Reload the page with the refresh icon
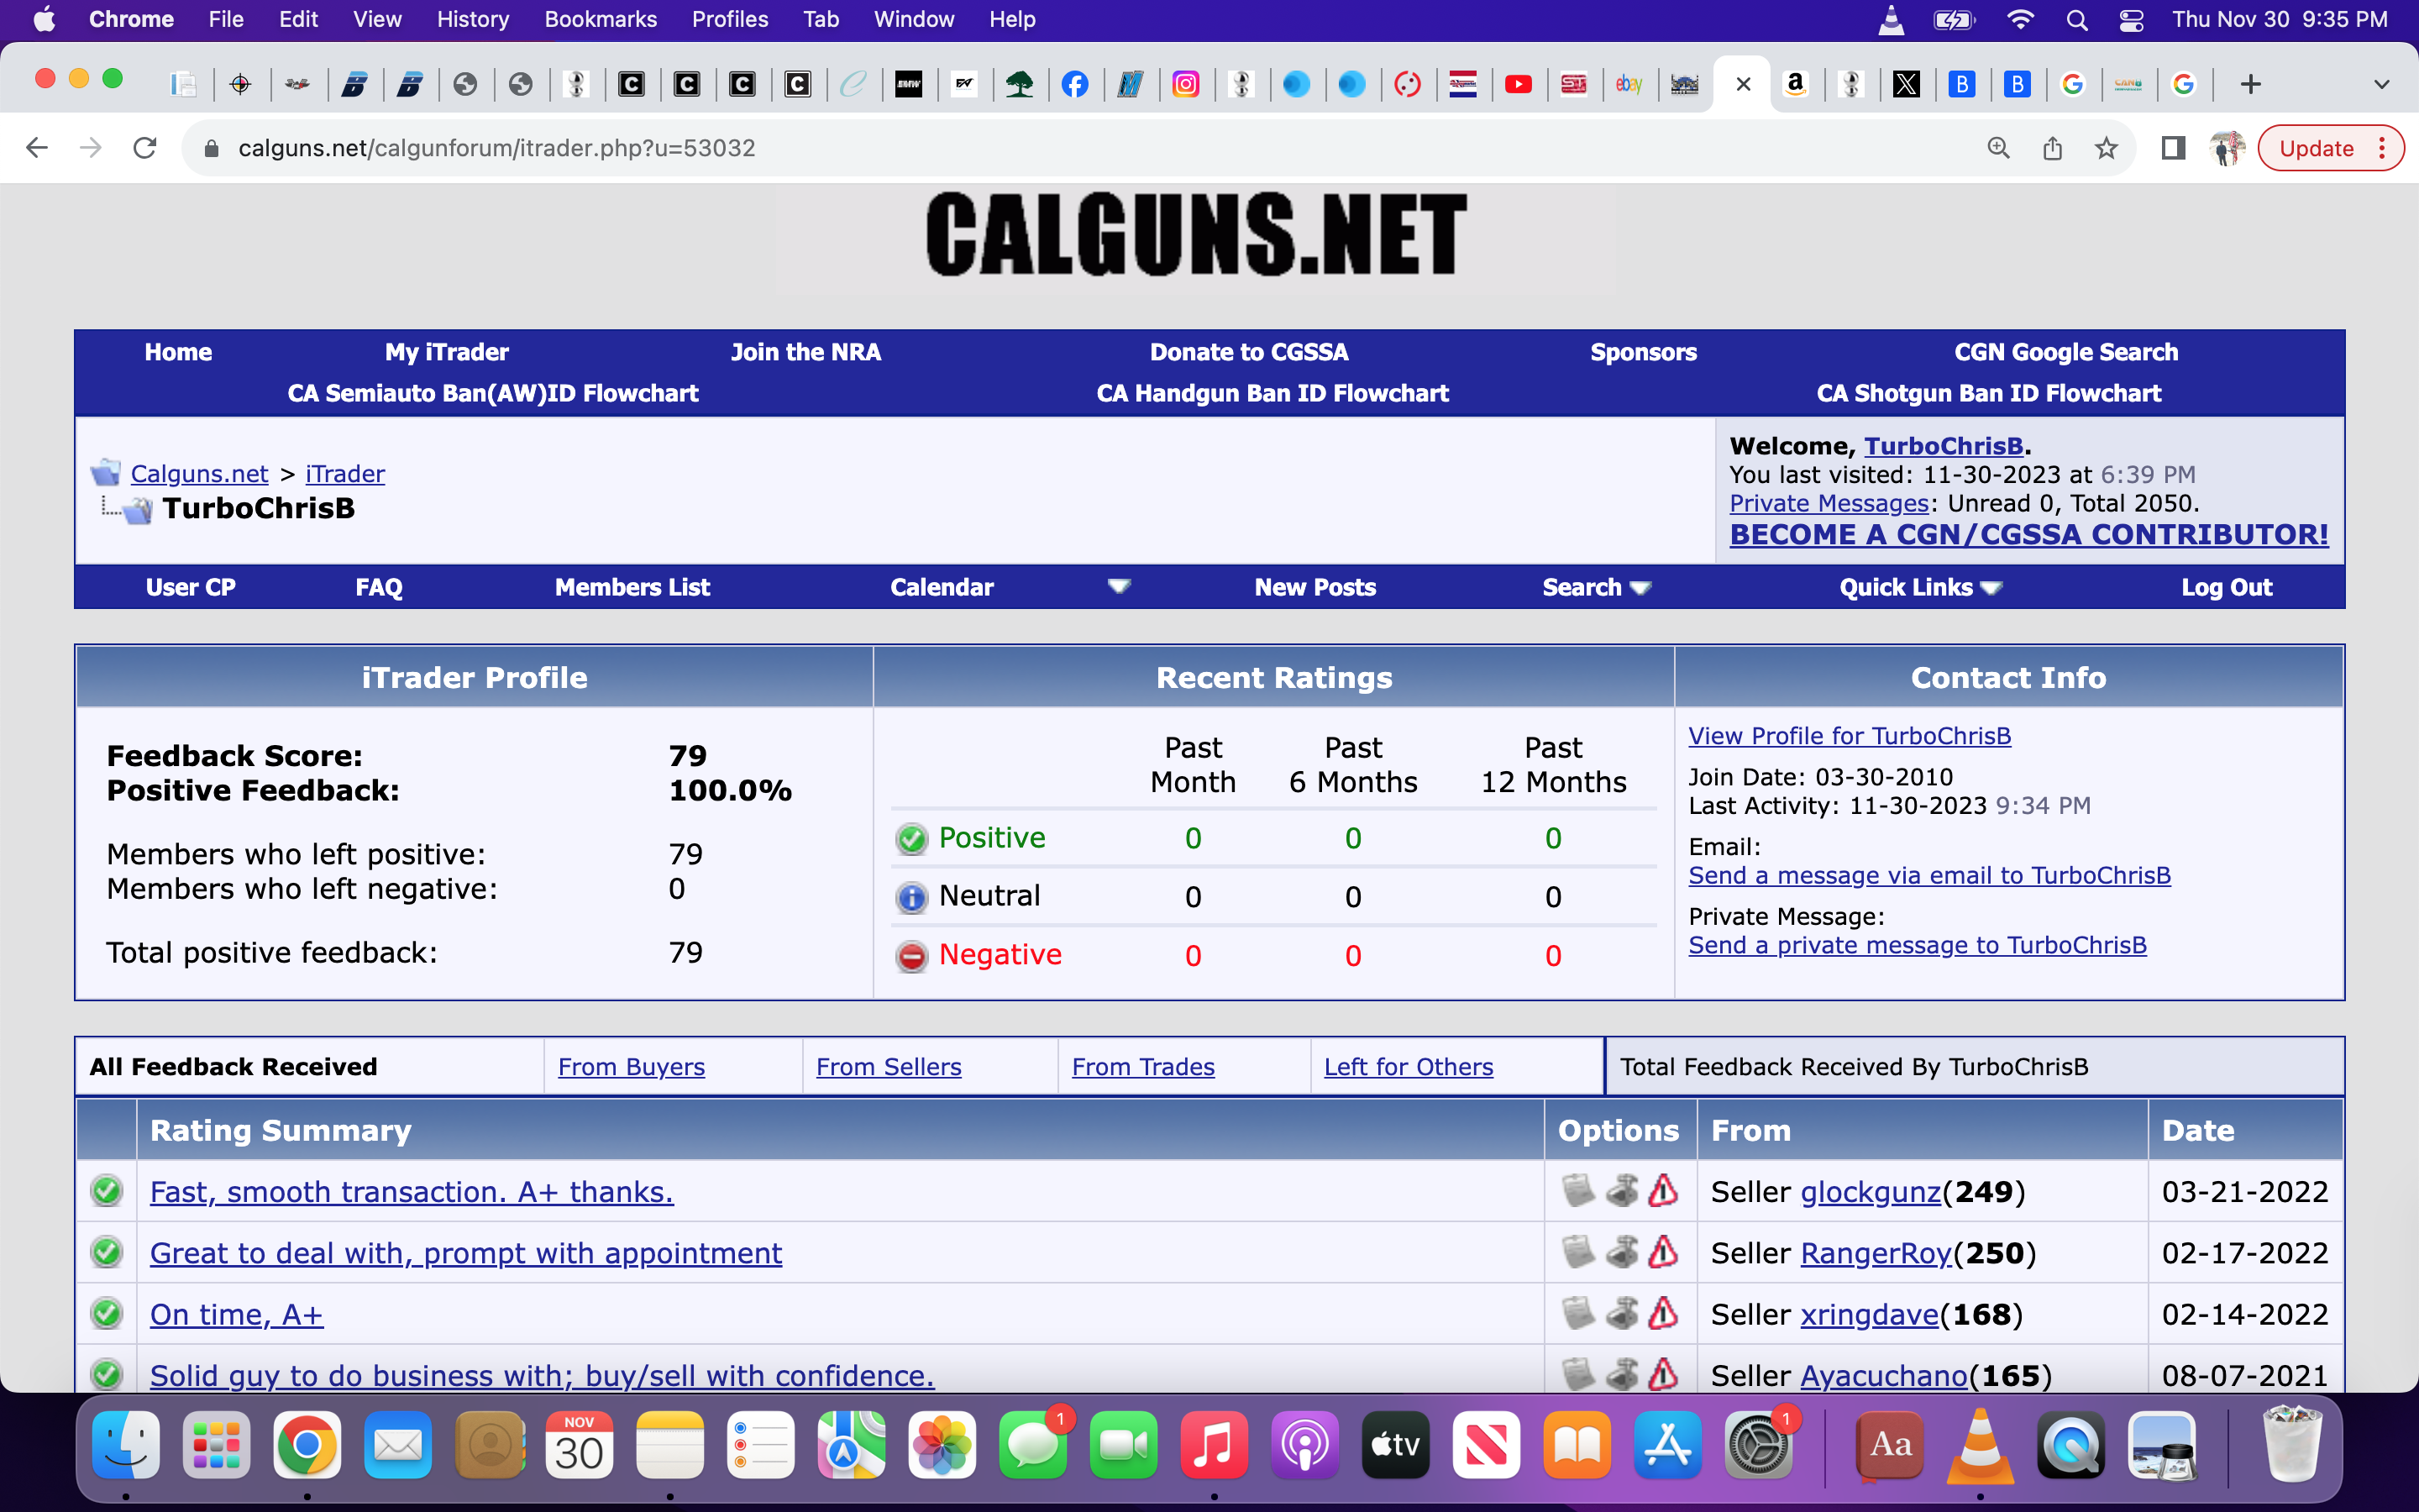The width and height of the screenshot is (2419, 1512). point(145,148)
